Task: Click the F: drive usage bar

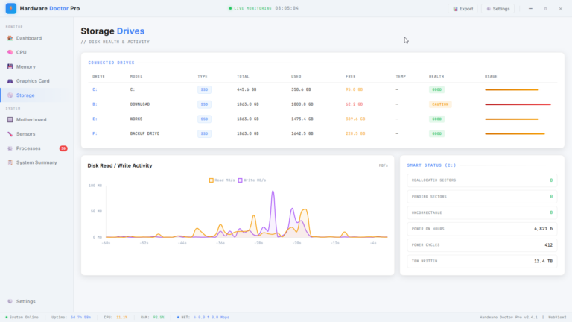Action: tap(515, 133)
